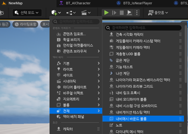This screenshot has width=188, height=134.
Task: Switch to the BT_AICharacter tab
Action: click(x=78, y=3)
